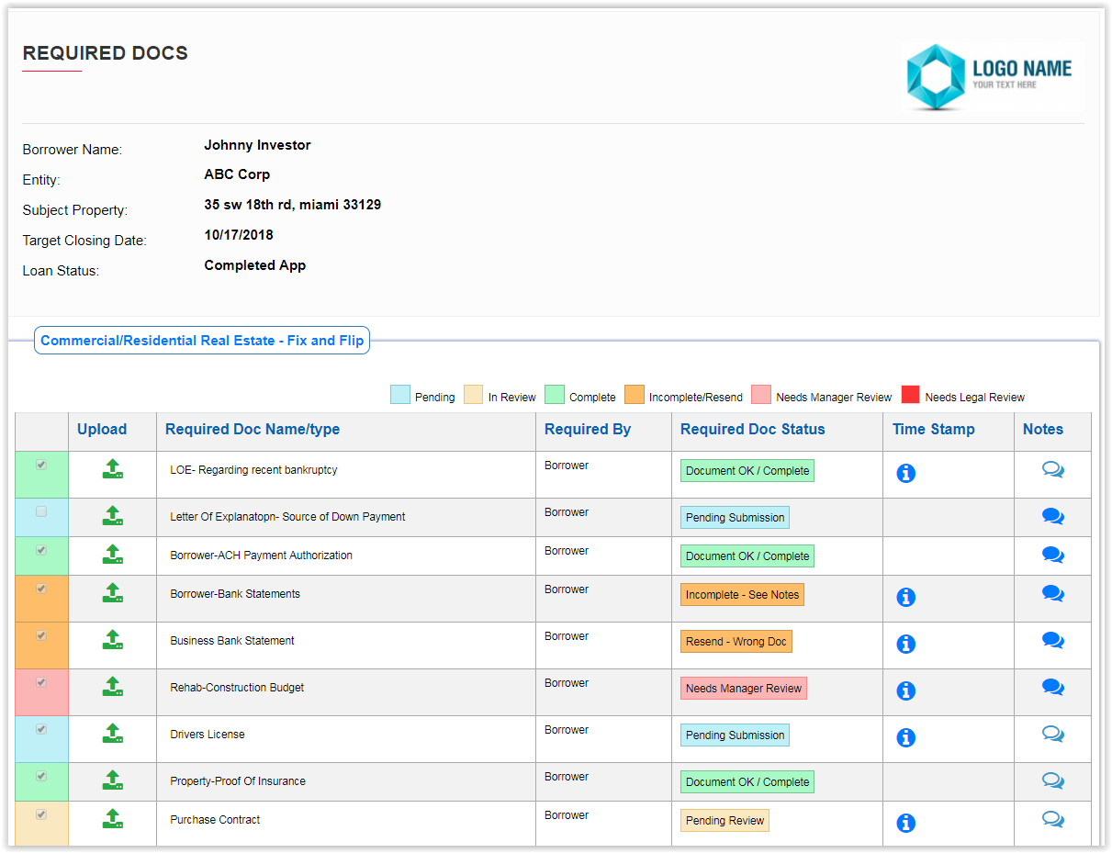
Task: Click the Needs Manager Review legend swatch
Action: [761, 395]
